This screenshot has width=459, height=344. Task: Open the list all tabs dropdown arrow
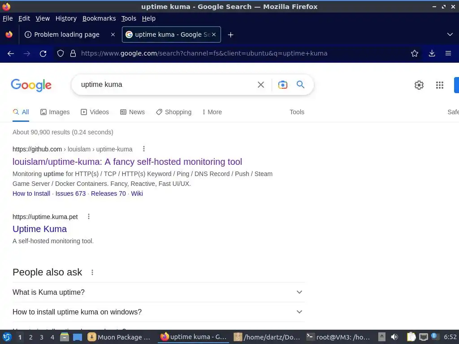(450, 34)
